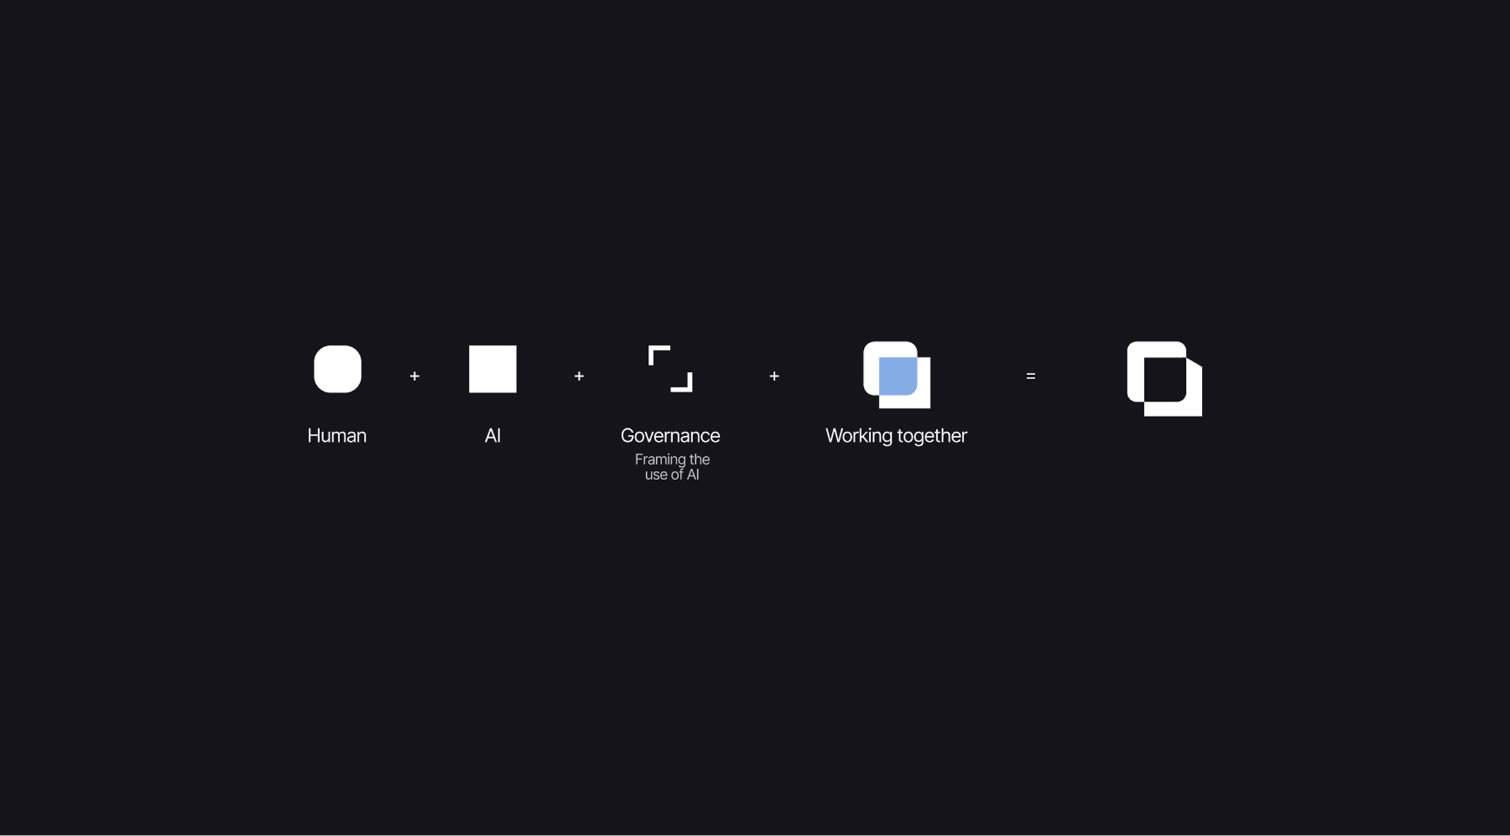This screenshot has width=1510, height=836.
Task: Select the Working together overlapping-shapes icon
Action: point(896,375)
